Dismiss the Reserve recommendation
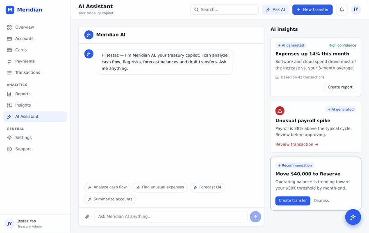 tap(321, 201)
